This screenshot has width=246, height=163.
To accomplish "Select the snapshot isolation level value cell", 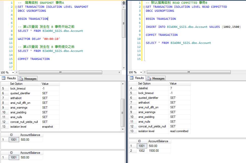I will pyautogui.click(x=48, y=127).
